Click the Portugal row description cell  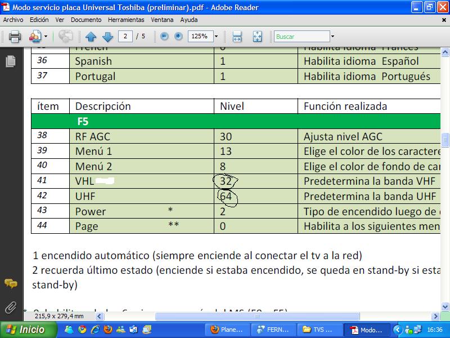[x=142, y=76]
